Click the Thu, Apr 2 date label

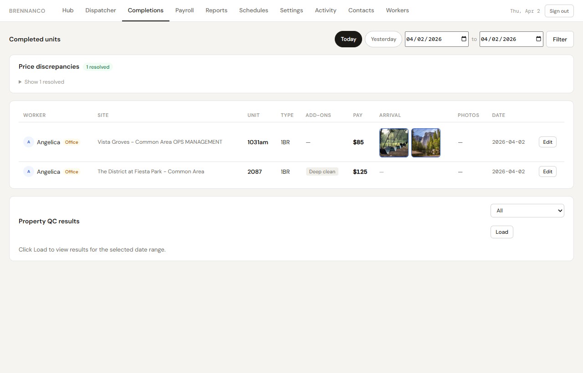[x=525, y=11]
